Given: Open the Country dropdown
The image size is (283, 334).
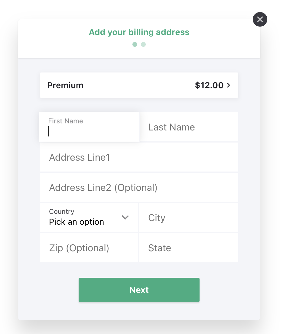Looking at the screenshot, I should click(x=89, y=217).
